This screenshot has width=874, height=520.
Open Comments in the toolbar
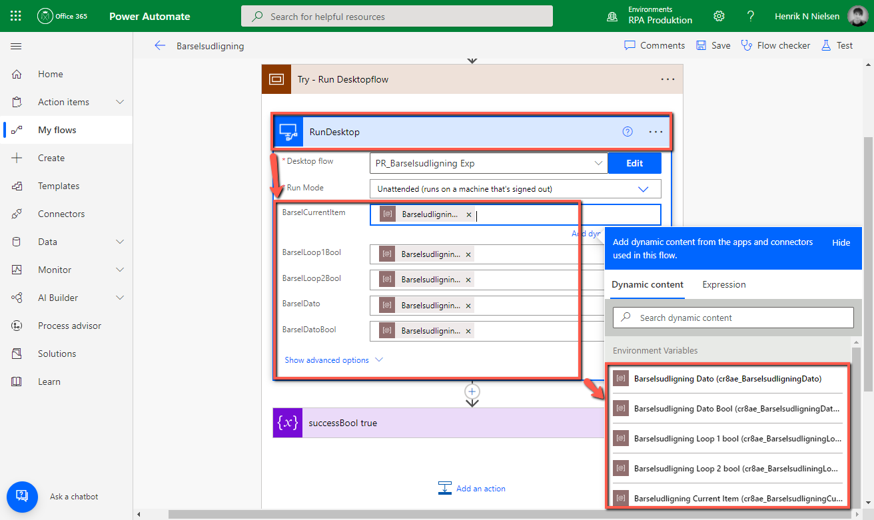tap(654, 45)
